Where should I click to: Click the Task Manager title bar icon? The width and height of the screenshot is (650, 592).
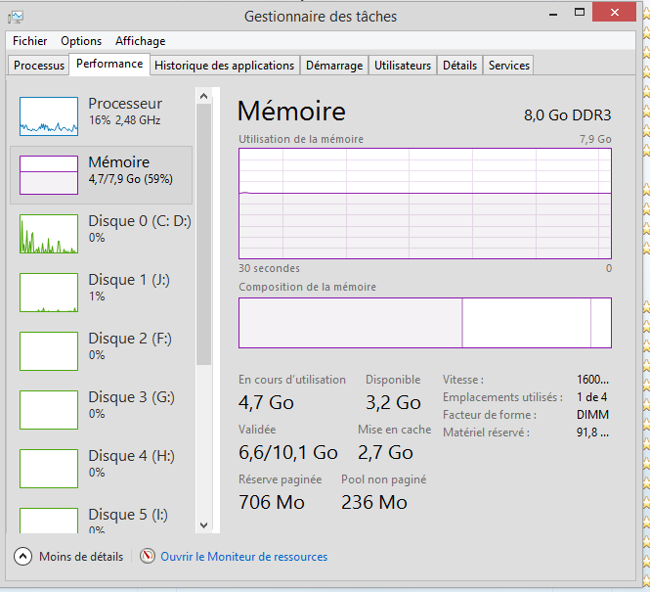pos(17,16)
